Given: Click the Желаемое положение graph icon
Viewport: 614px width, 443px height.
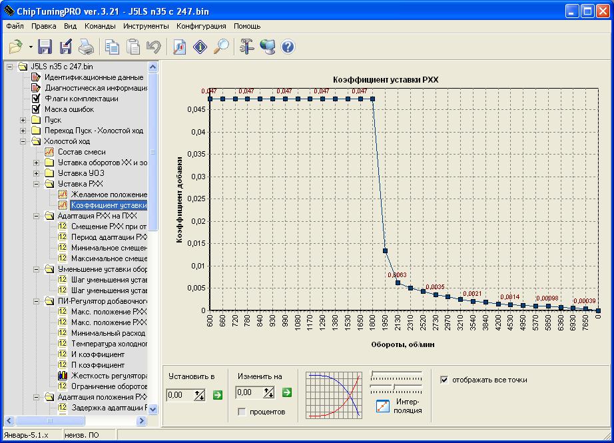Looking at the screenshot, I should [x=62, y=195].
